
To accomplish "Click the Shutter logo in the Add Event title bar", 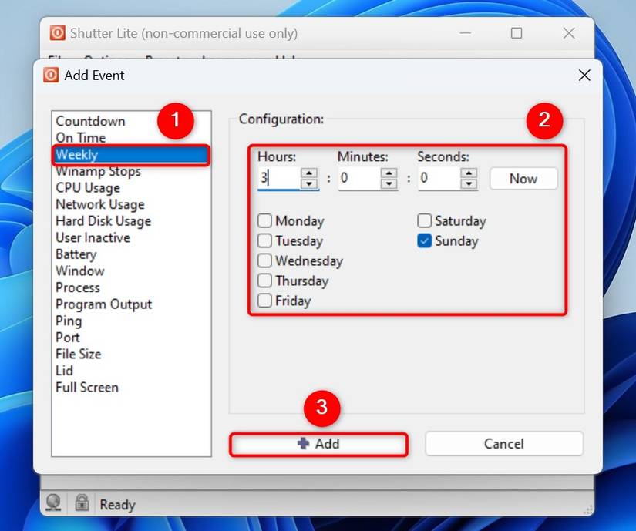I will point(50,75).
